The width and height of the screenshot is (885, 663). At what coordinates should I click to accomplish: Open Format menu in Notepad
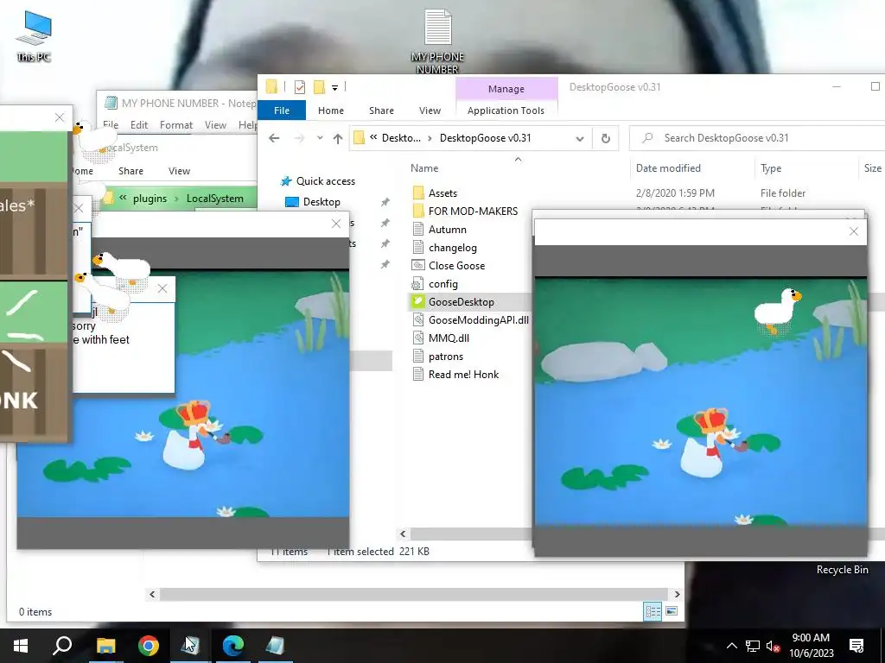point(176,125)
